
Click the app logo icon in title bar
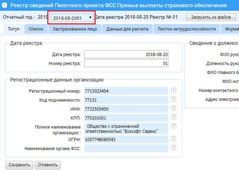5,5
